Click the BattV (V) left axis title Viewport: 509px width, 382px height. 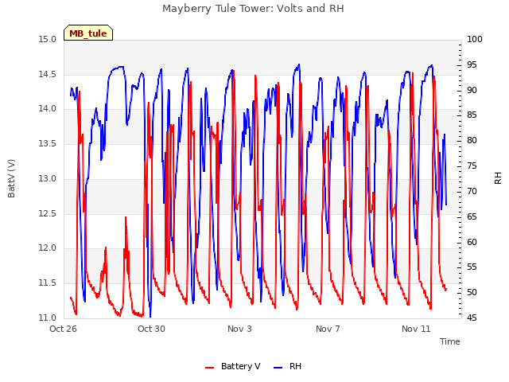click(11, 178)
